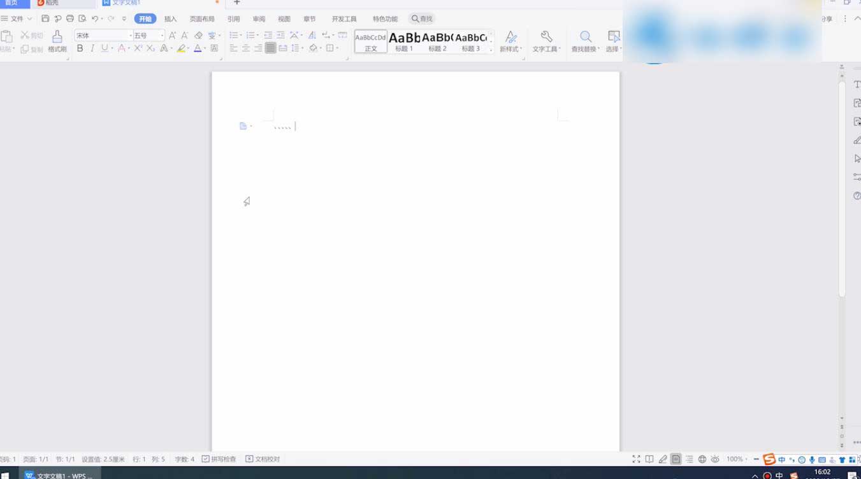Click the 新样式 new style button
The image size is (861, 479).
(510, 41)
